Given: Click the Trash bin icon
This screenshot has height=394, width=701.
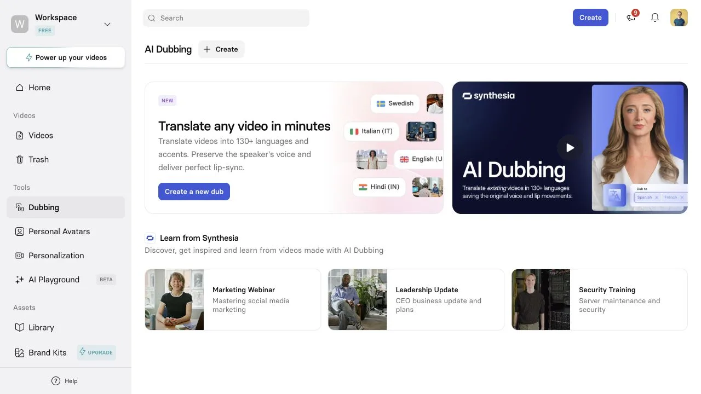Looking at the screenshot, I should click(x=20, y=159).
